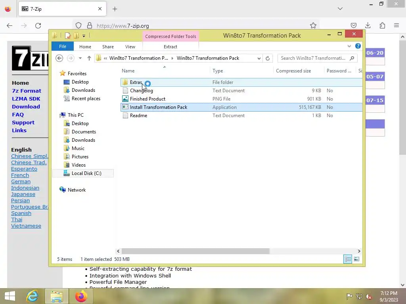The image size is (406, 304).
Task: Open recent locations dropdown arrow
Action: click(x=80, y=58)
